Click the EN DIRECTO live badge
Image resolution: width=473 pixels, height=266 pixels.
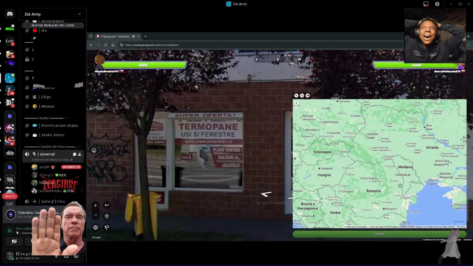(71, 167)
